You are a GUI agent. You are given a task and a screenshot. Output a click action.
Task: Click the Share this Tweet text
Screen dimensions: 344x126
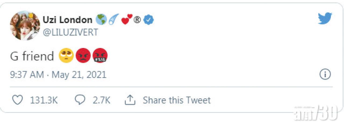(177, 100)
